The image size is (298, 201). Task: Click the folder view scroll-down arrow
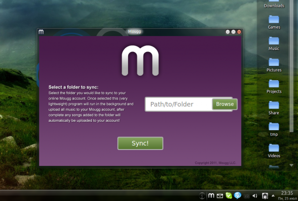292,165
